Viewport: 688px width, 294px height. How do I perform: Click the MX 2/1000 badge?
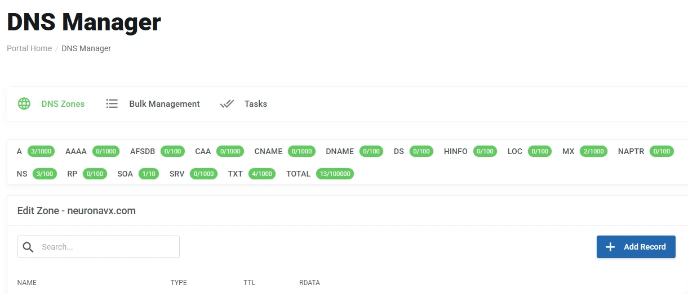594,151
